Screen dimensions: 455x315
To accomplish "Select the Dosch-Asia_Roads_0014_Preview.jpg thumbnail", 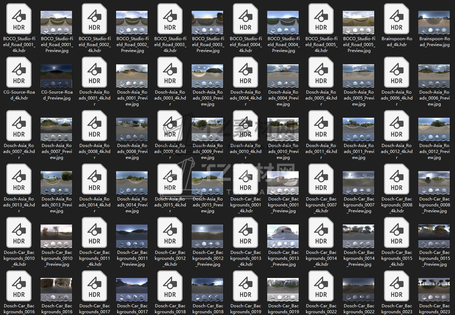I will [x=132, y=183].
